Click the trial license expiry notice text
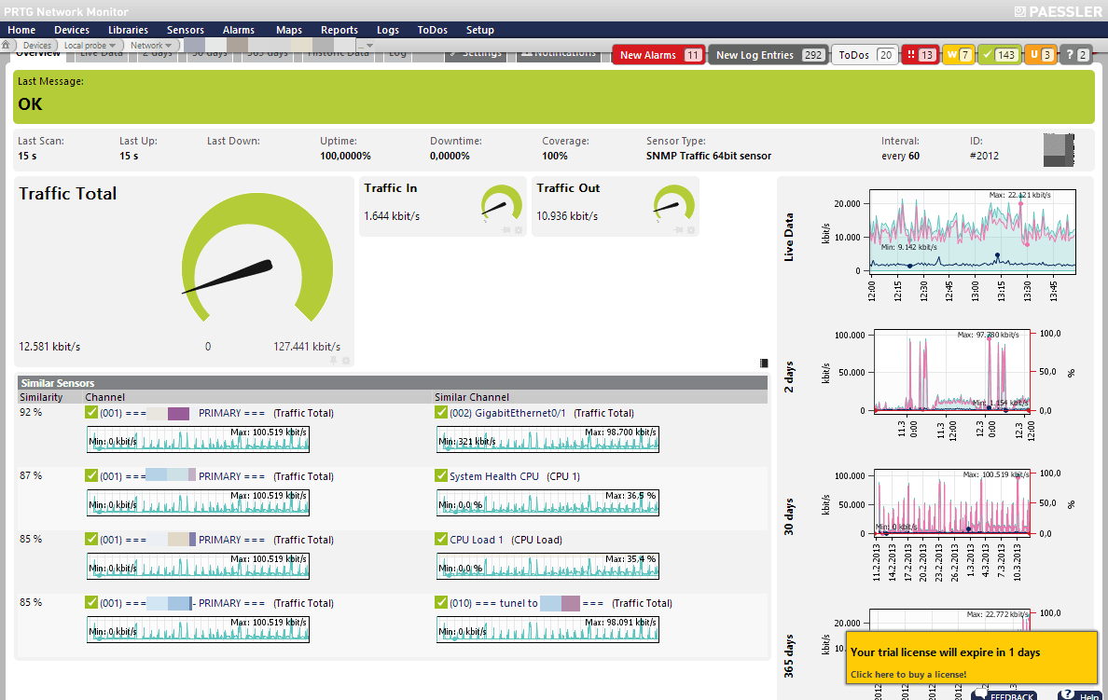1108x700 pixels. 945,652
